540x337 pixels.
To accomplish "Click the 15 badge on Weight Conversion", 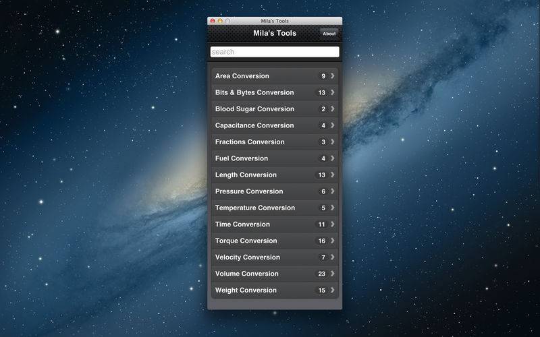I will coord(322,290).
